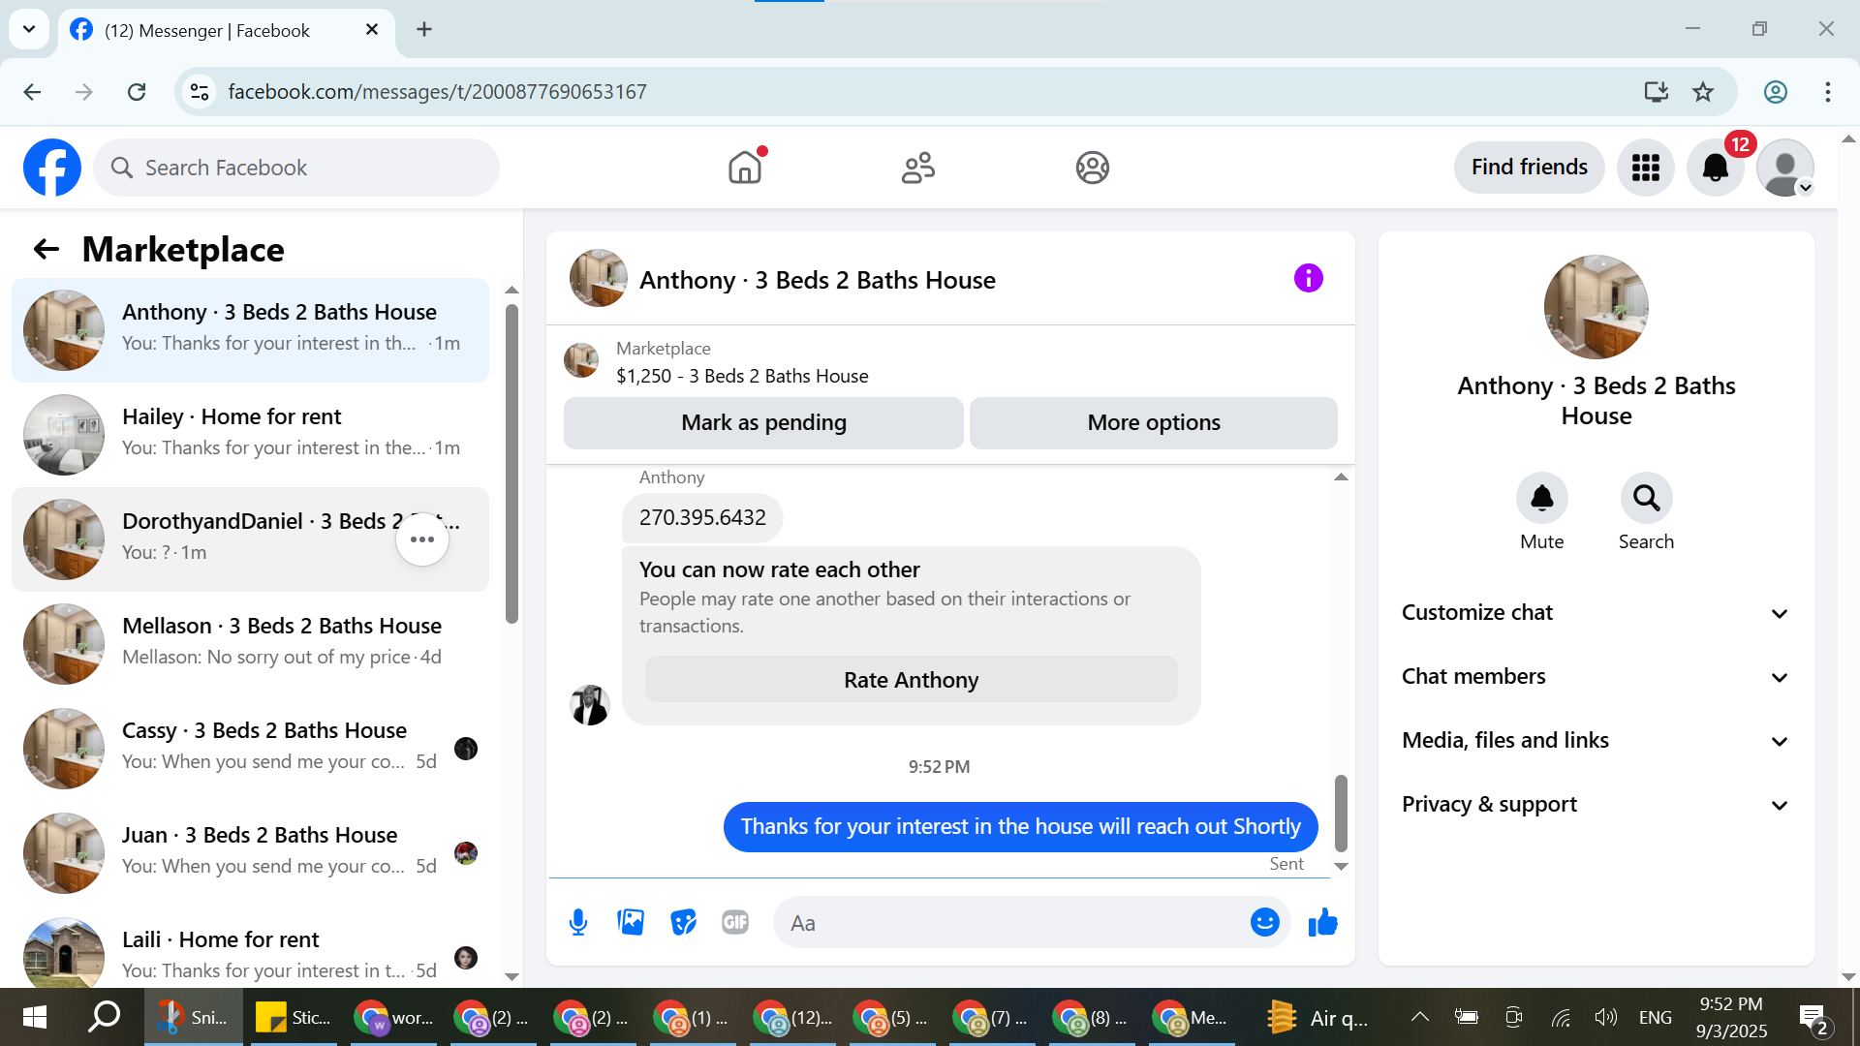Bookmark this page with the star icon

click(1703, 92)
